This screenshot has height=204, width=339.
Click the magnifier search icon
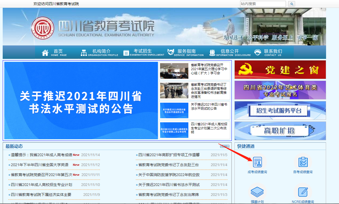tap(291, 4)
